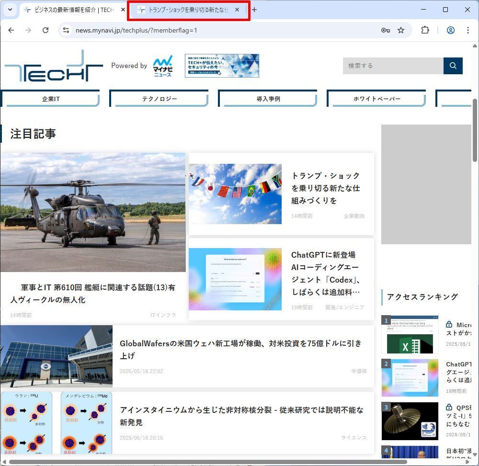Click lock icon beside QPS ranking item
Screen dimensions: 479x466
coord(449,407)
